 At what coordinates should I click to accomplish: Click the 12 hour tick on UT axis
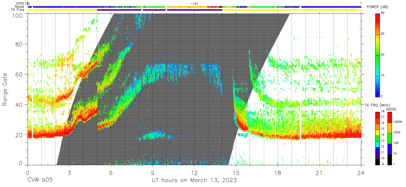[x=194, y=172]
